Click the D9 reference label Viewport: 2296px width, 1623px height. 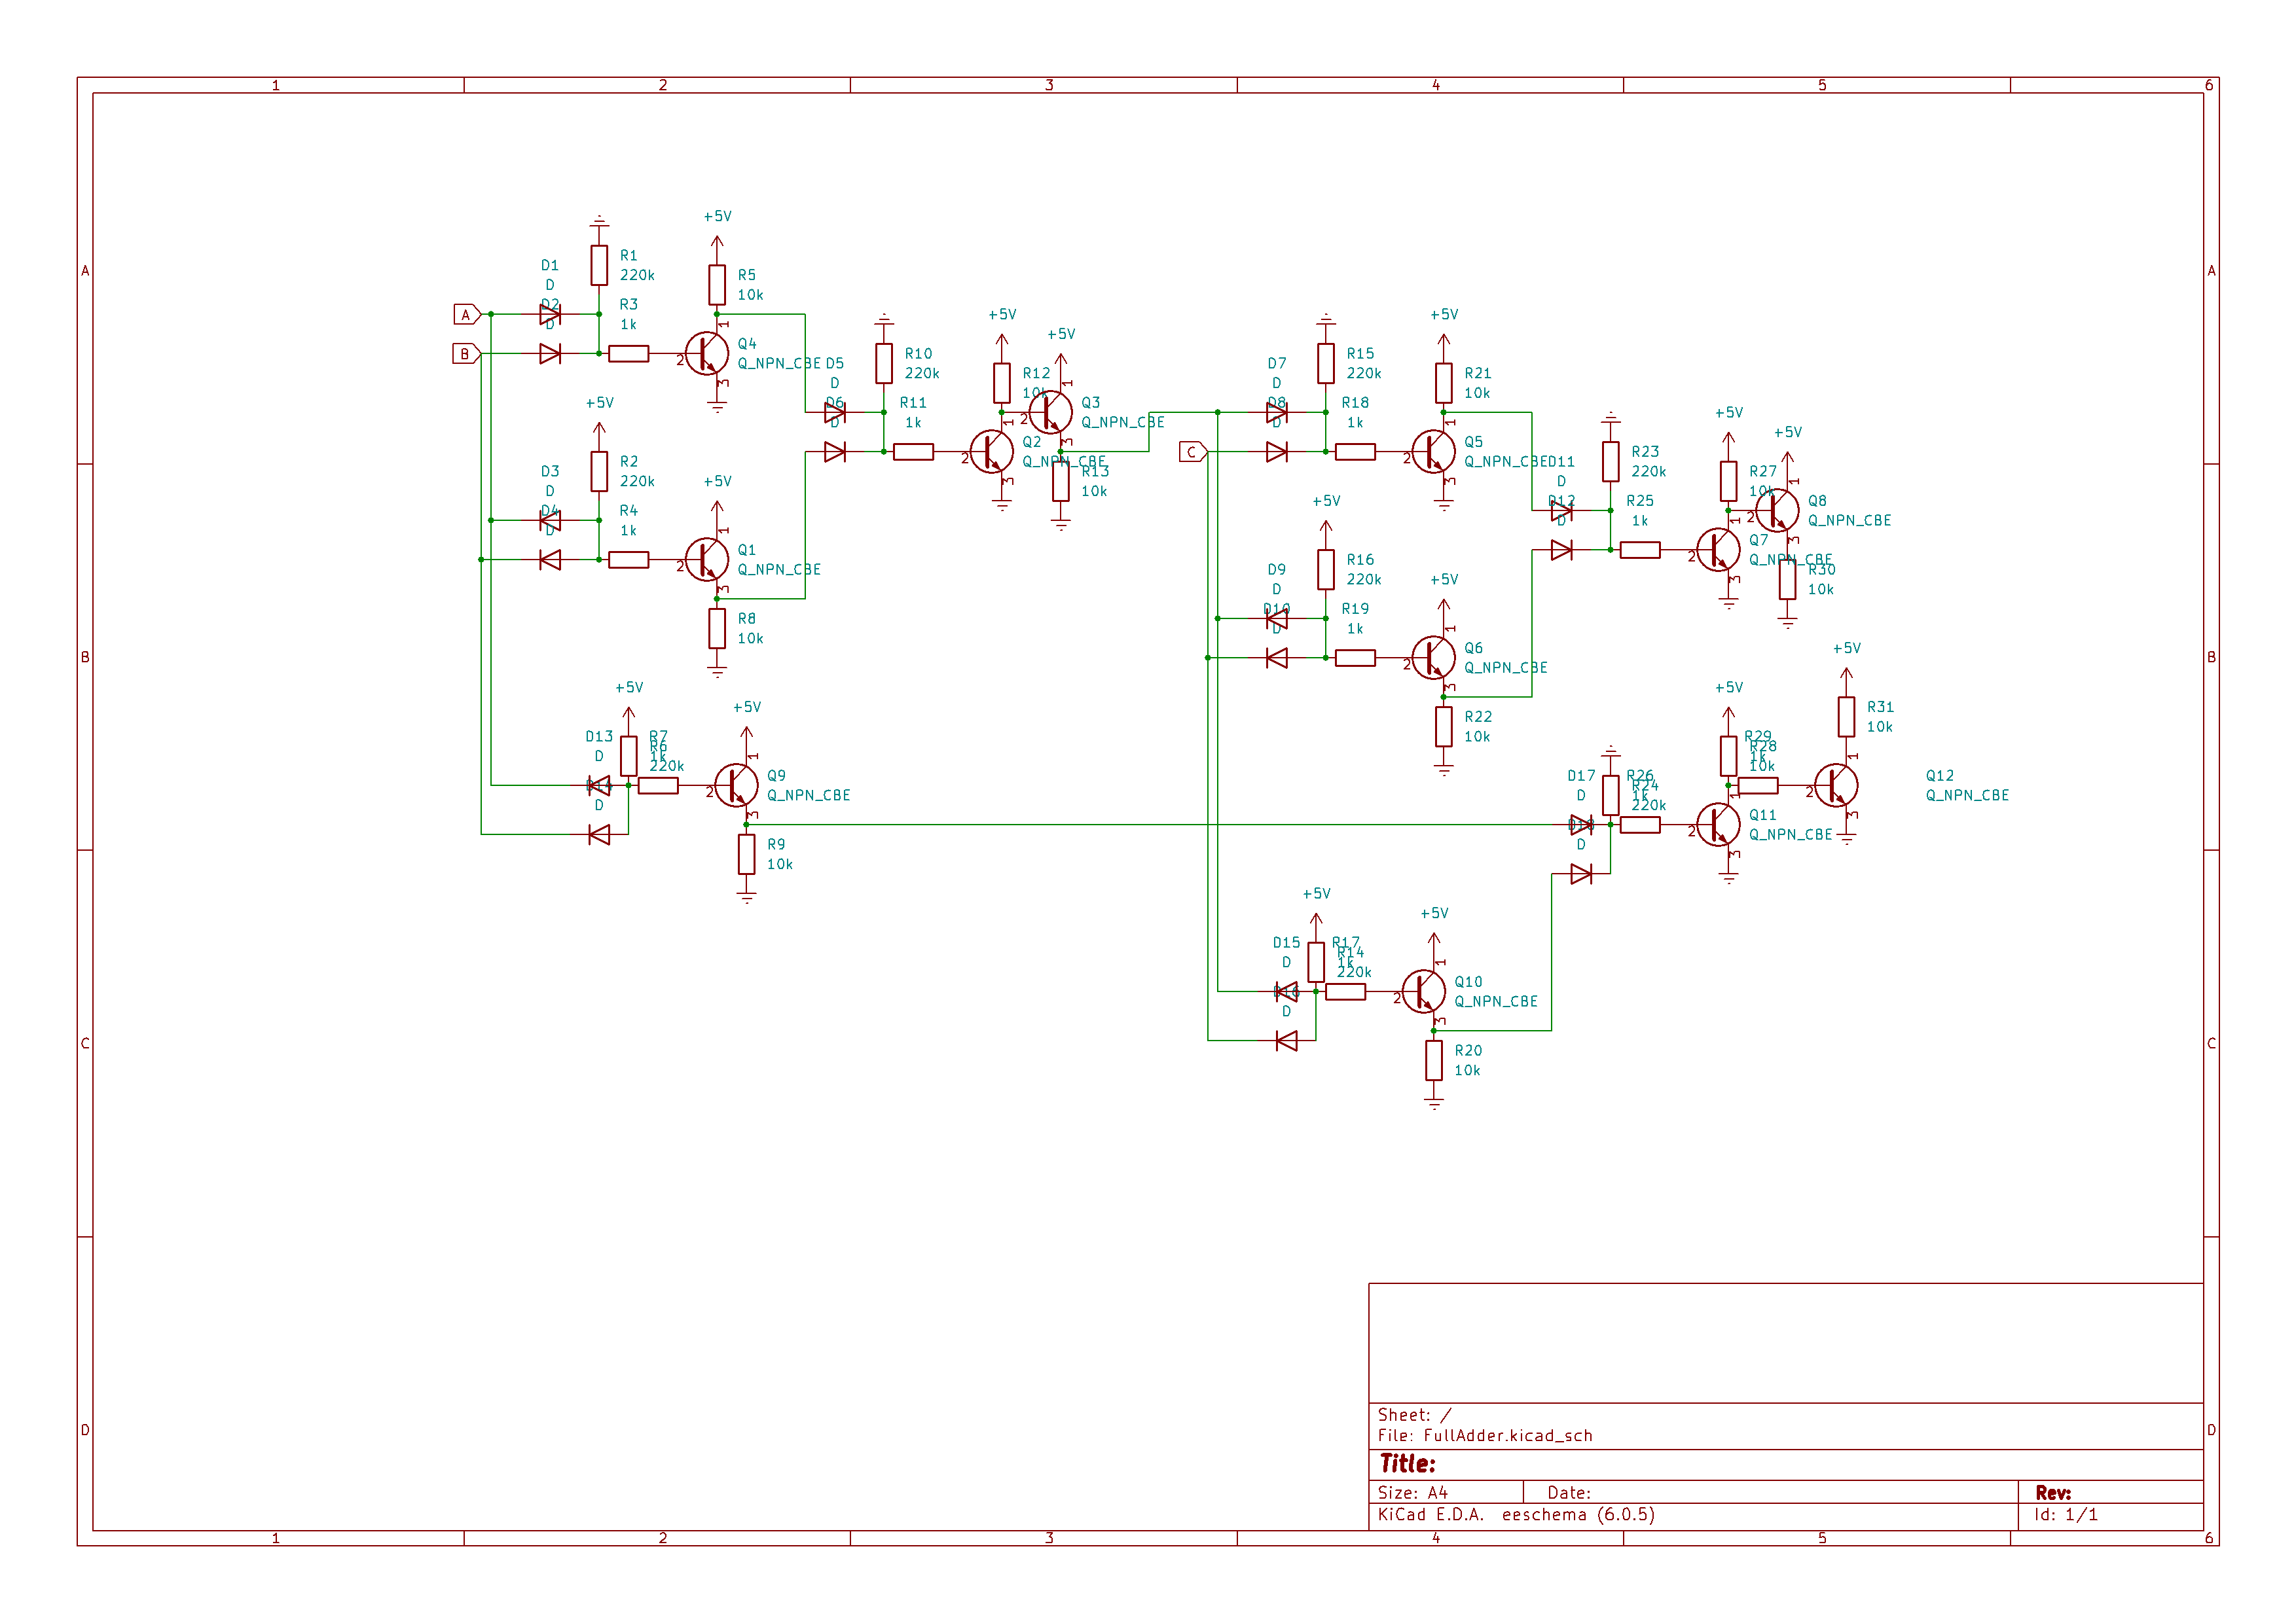[1277, 569]
